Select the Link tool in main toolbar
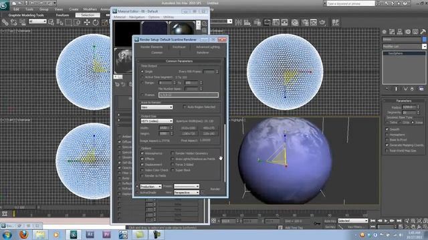Viewport: 428px width, 240px height. pos(5,22)
